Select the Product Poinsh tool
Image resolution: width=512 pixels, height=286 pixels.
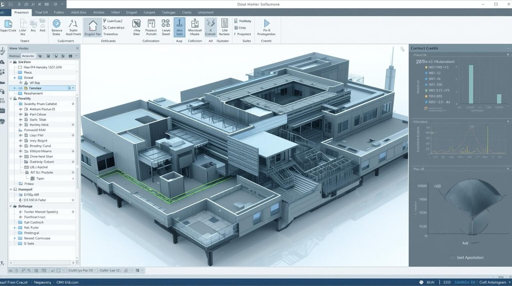151,27
